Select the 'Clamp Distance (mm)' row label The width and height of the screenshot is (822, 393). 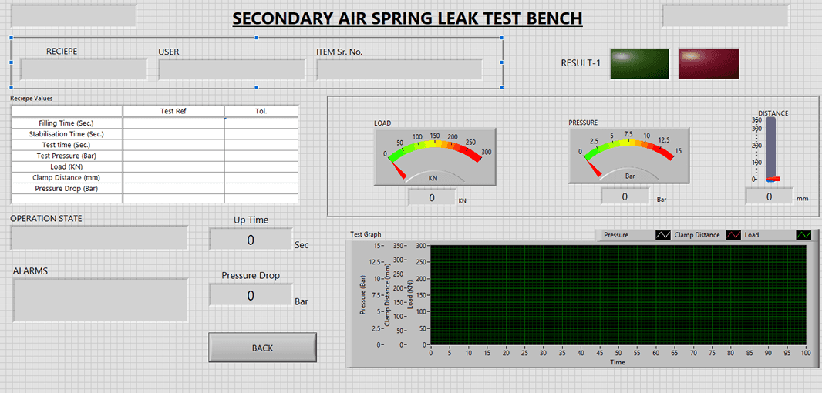66,178
